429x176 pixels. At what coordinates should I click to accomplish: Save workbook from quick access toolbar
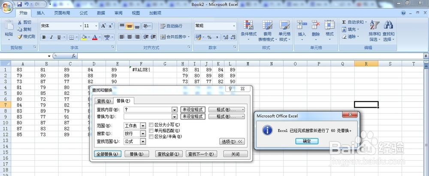pyautogui.click(x=19, y=4)
